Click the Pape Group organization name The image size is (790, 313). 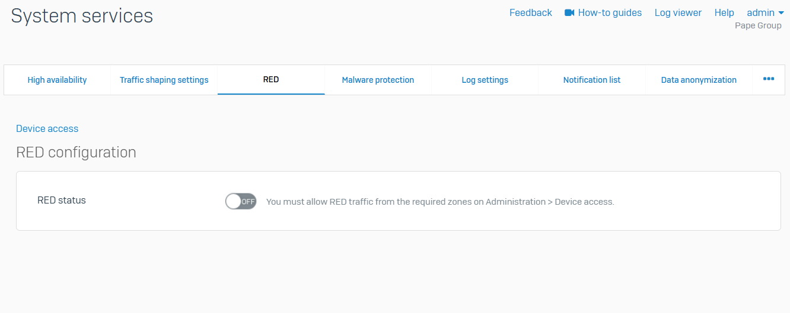tap(758, 25)
